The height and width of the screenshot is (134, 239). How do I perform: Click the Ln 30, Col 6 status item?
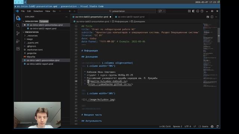click(x=165, y=127)
